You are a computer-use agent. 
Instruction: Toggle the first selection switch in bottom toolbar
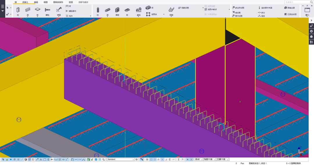click(3, 159)
